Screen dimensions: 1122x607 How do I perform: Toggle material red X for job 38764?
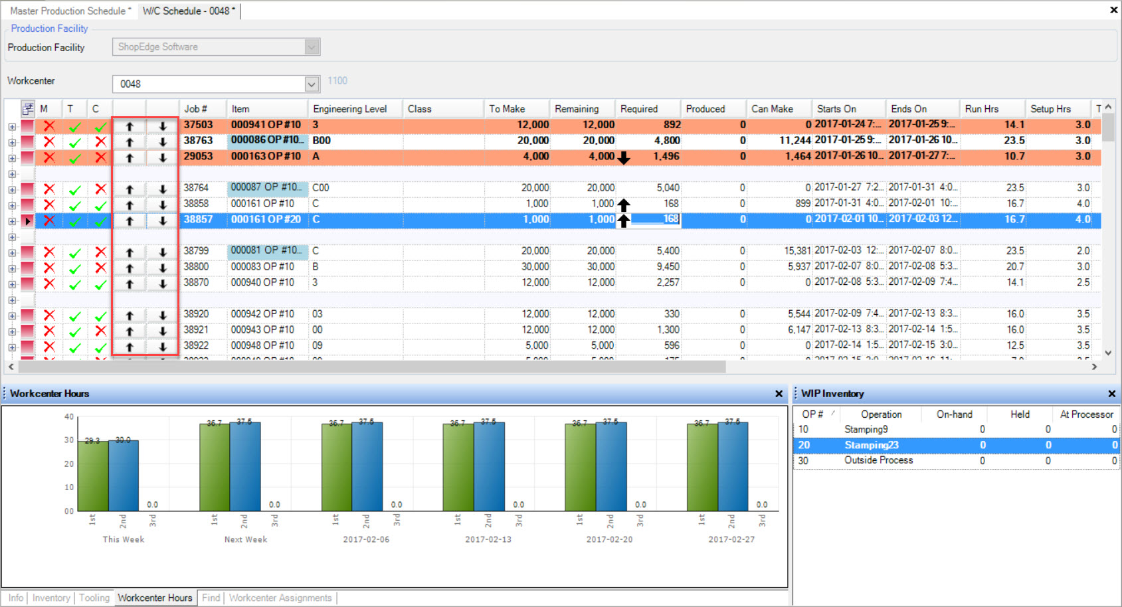click(49, 189)
